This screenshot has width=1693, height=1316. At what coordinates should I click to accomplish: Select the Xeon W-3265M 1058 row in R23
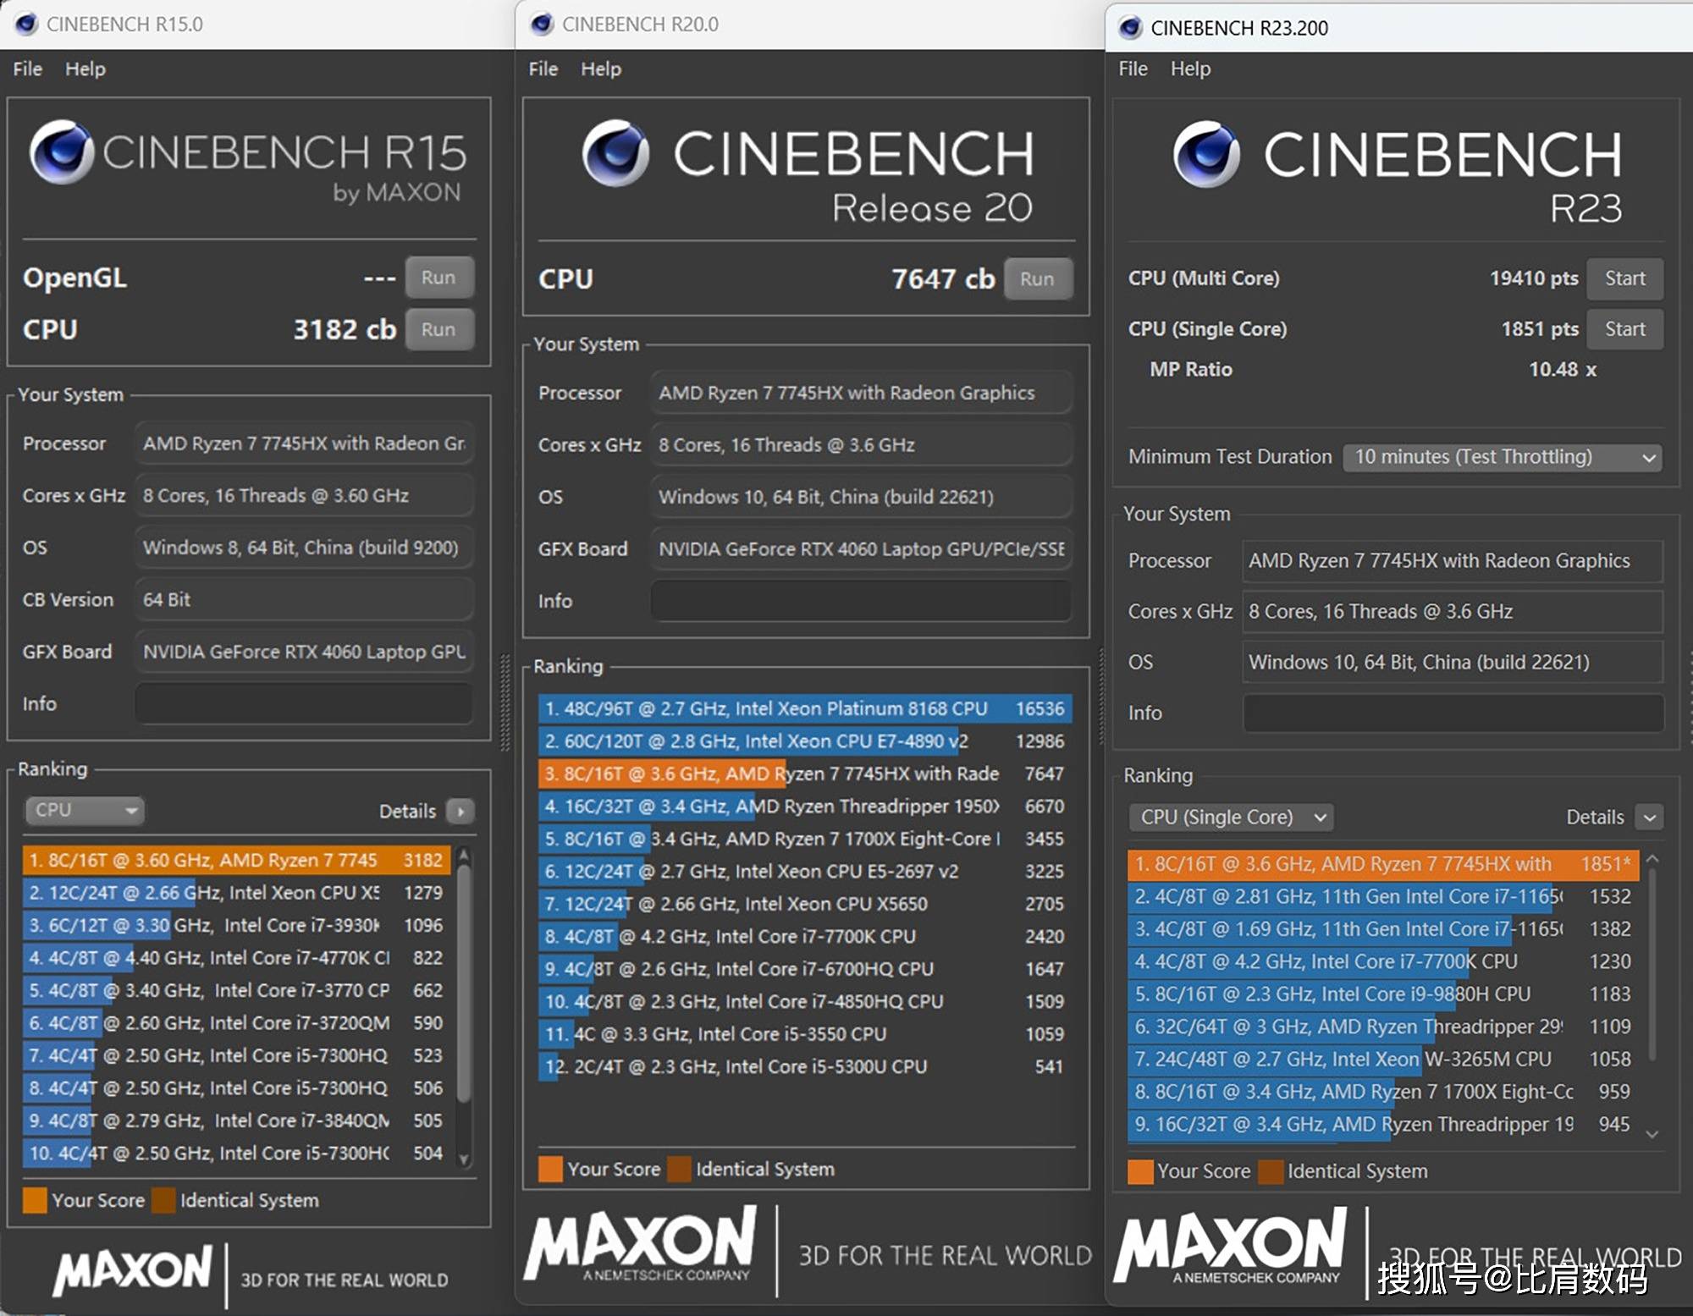click(1383, 1060)
